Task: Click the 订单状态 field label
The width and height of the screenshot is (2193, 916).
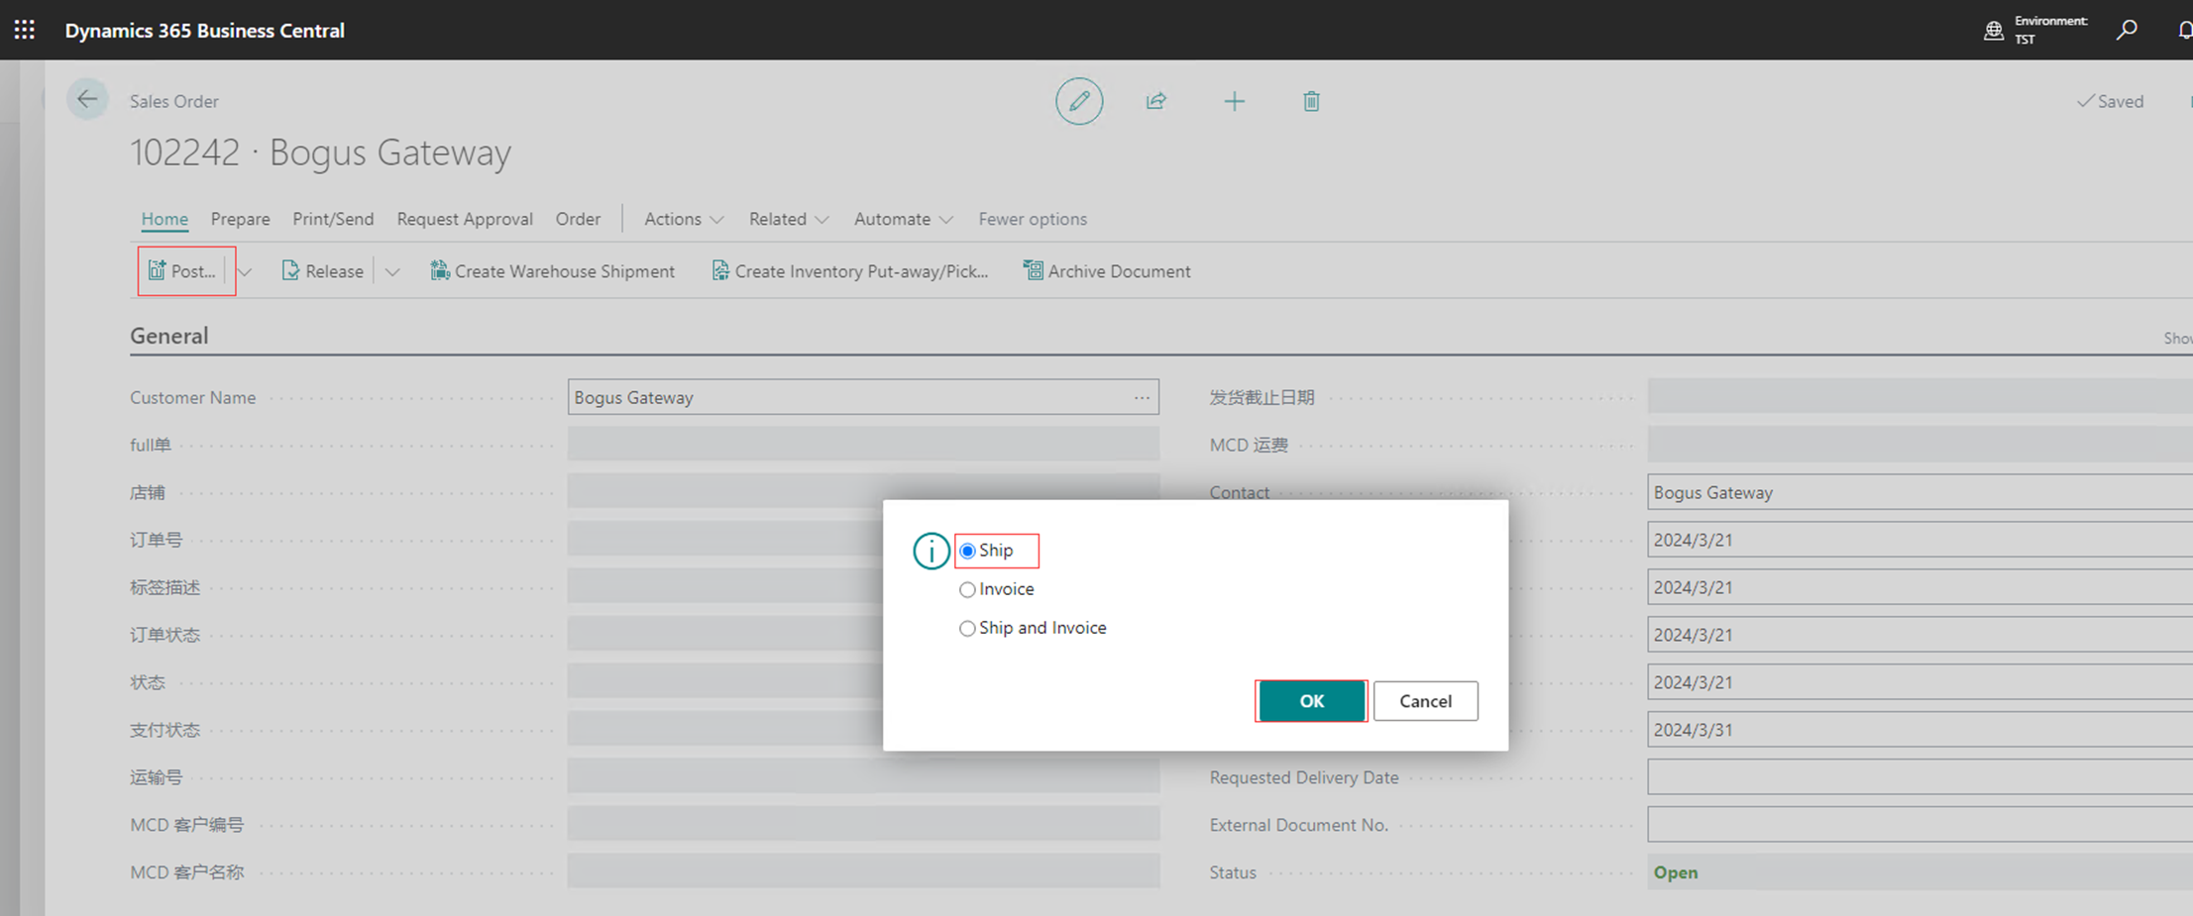Action: 164,635
